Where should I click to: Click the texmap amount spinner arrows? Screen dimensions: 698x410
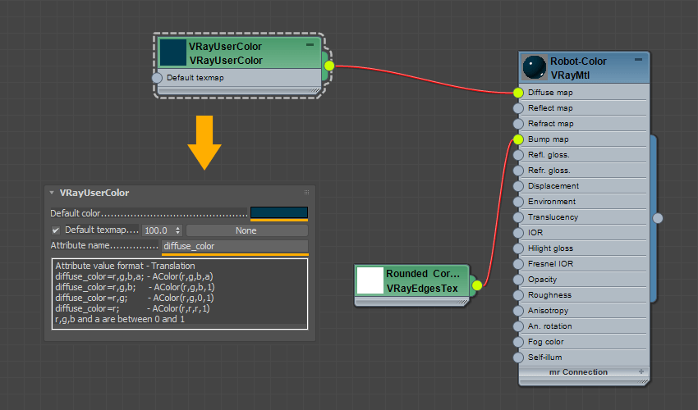(x=178, y=230)
